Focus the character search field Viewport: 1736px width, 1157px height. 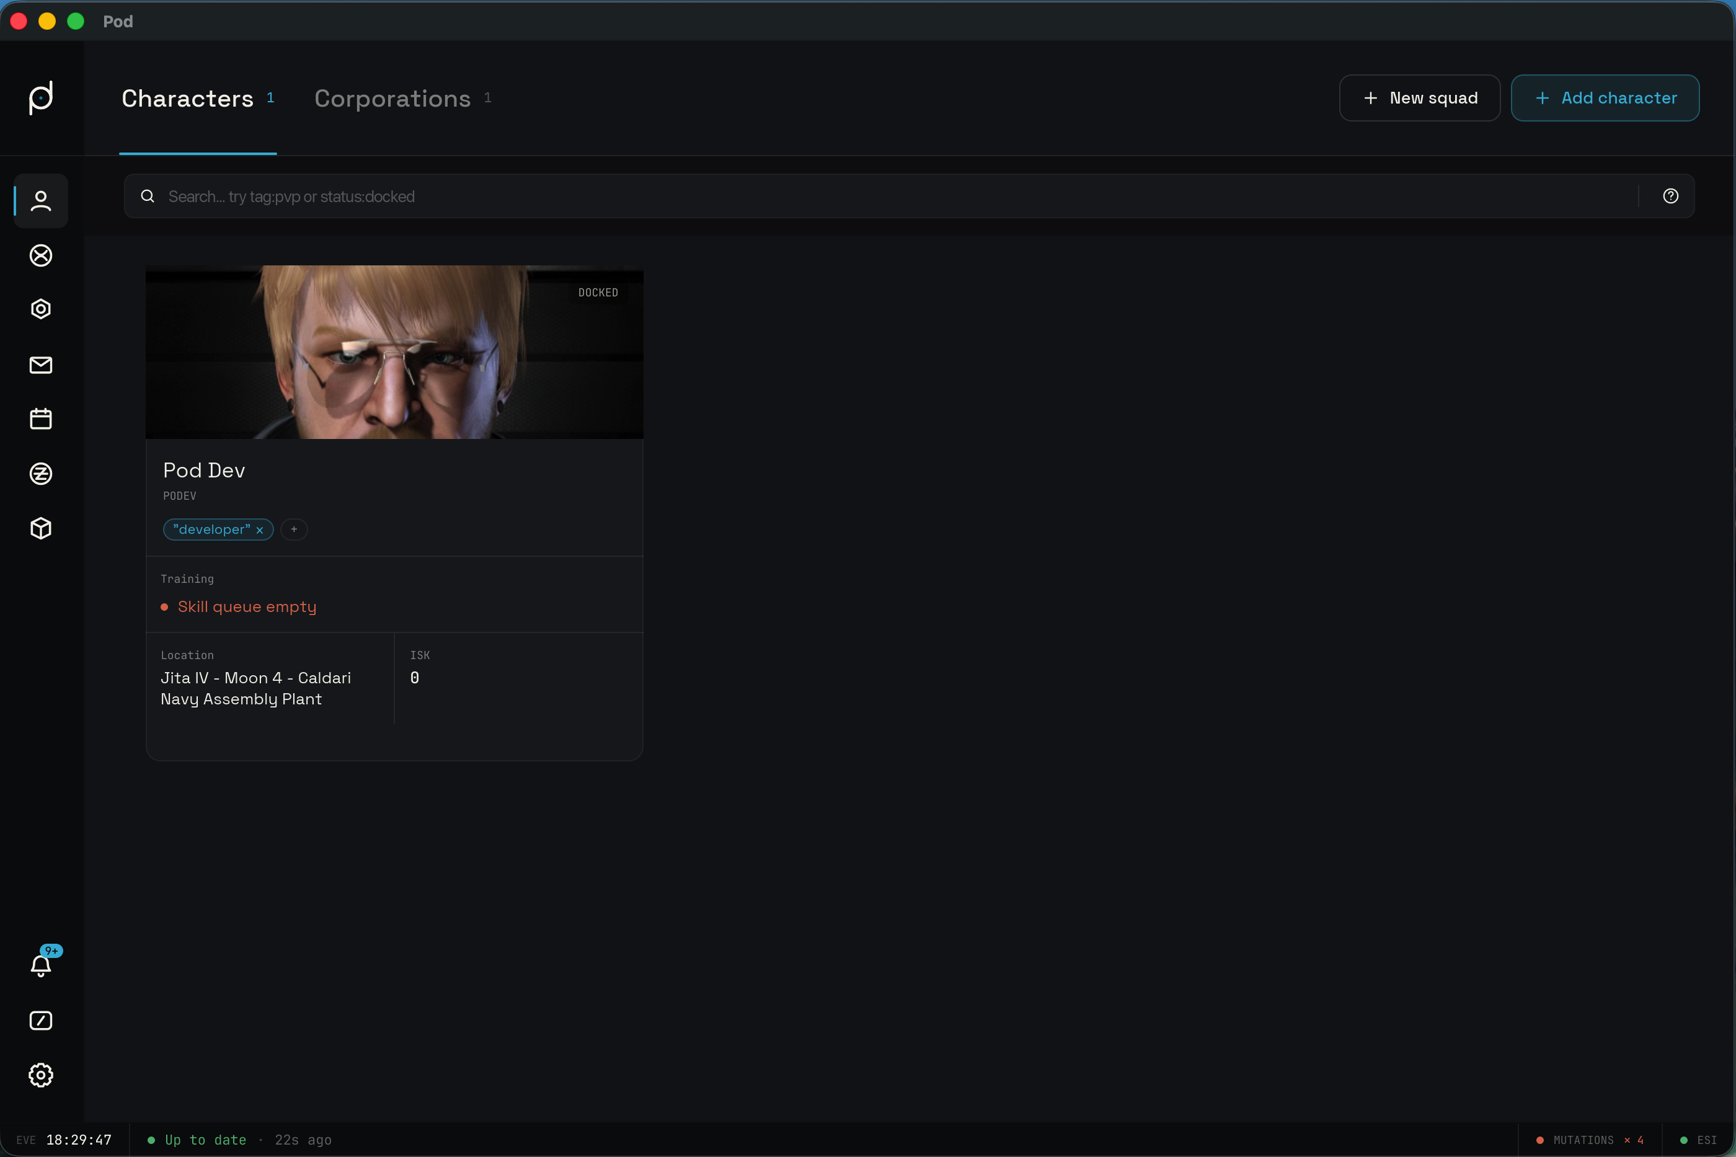909,197
